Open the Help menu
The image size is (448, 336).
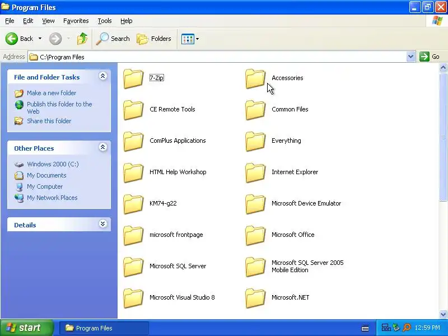[x=127, y=21]
